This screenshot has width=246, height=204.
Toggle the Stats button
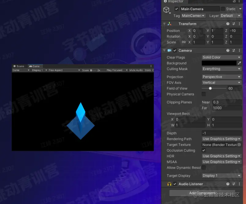(x=148, y=70)
